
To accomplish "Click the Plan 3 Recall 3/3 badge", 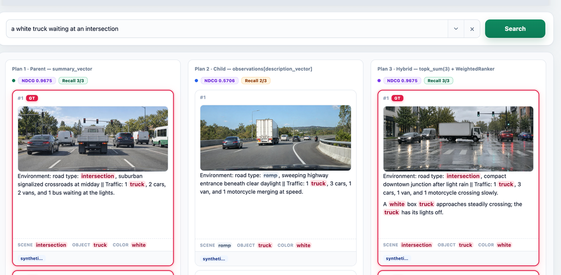I will pos(439,80).
